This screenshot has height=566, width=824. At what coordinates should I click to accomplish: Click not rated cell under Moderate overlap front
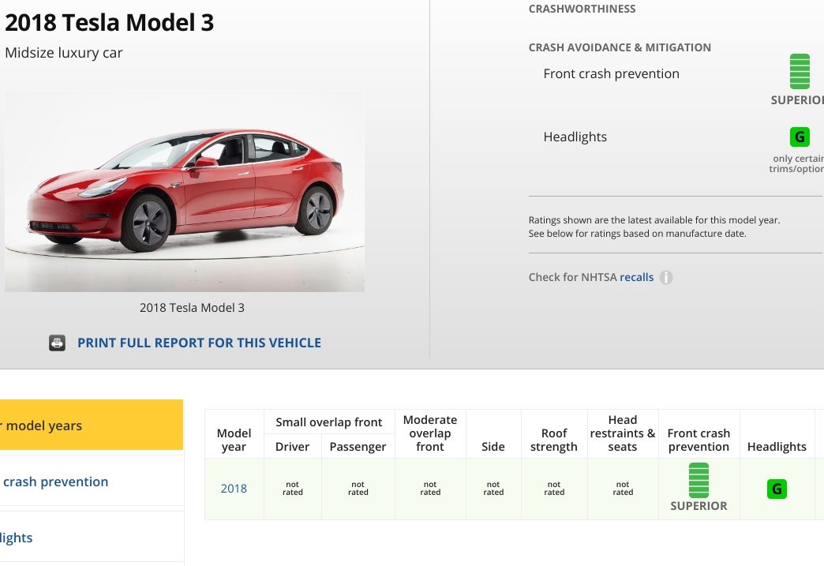coord(430,488)
